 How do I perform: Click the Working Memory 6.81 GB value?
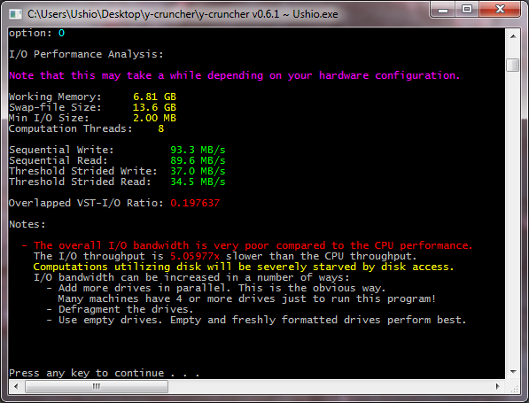tap(154, 97)
